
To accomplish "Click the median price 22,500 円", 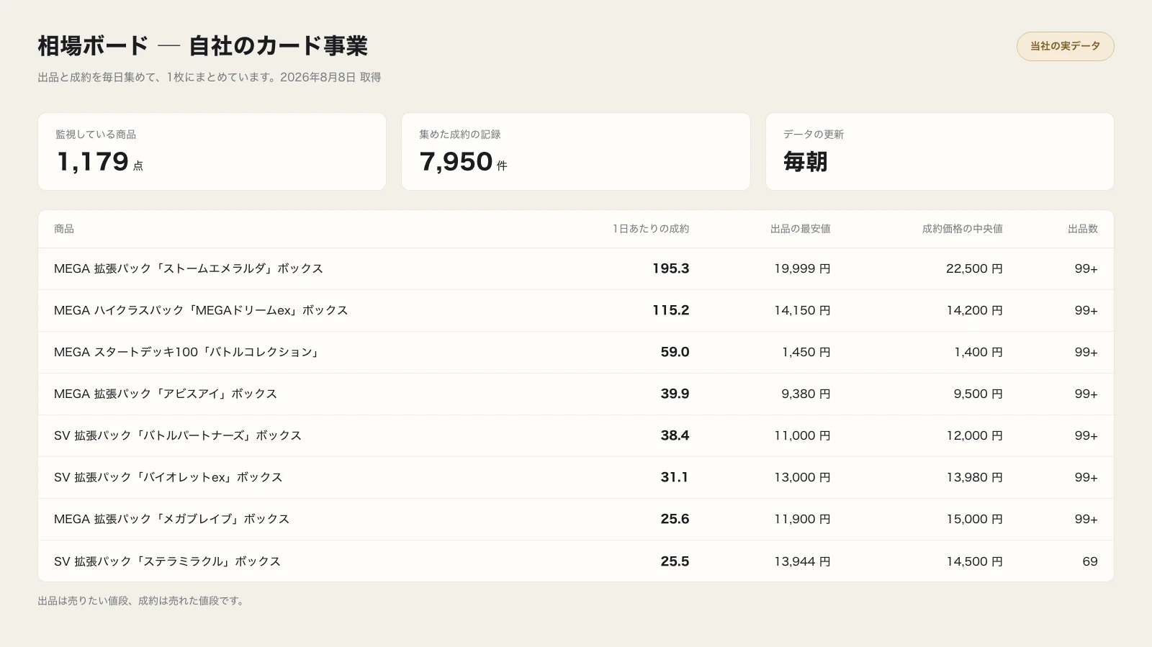I will point(974,268).
